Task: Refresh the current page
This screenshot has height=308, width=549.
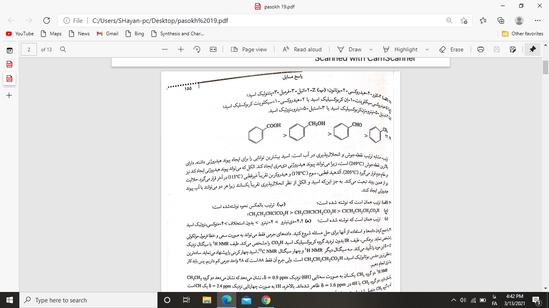Action: click(46, 20)
